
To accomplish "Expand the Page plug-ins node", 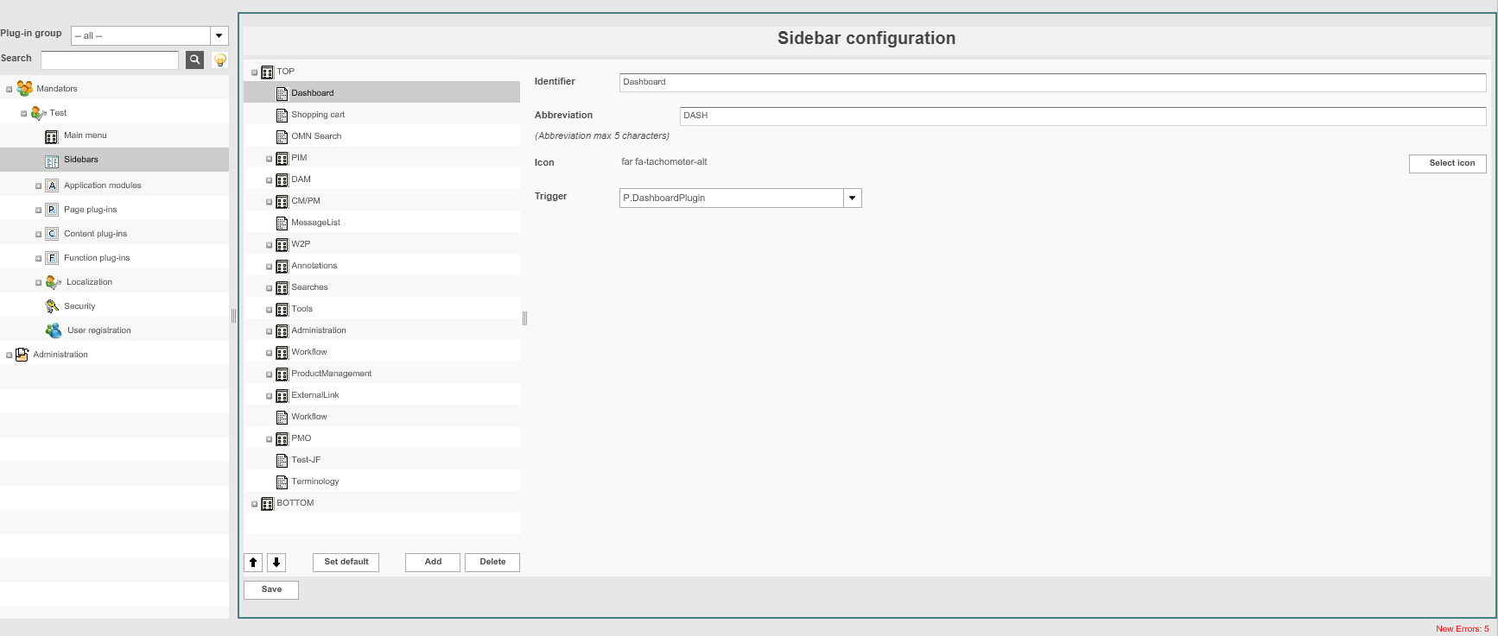I will click(39, 211).
